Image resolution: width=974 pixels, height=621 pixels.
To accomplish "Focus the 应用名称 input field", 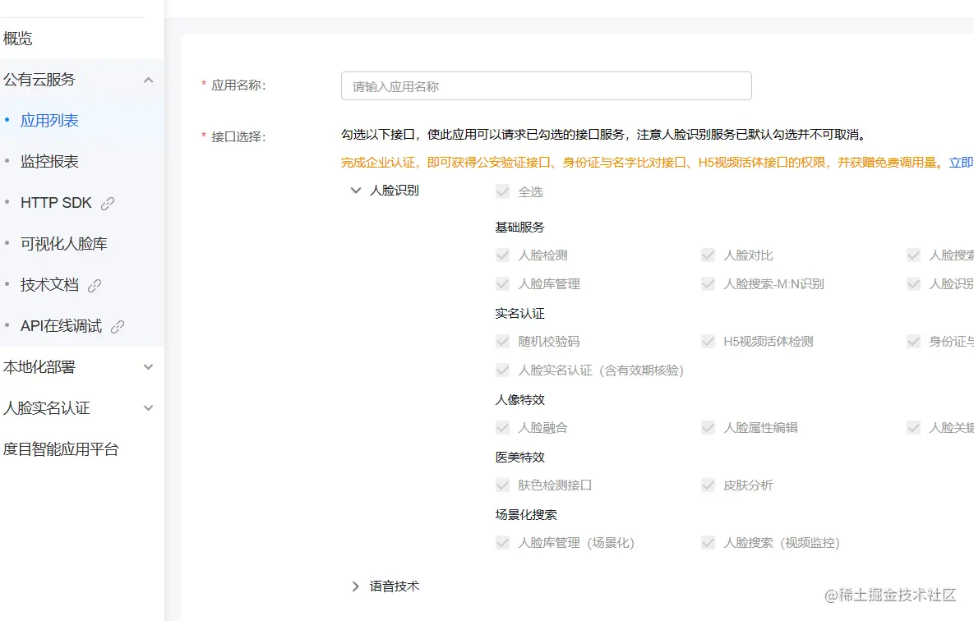I will pos(546,86).
